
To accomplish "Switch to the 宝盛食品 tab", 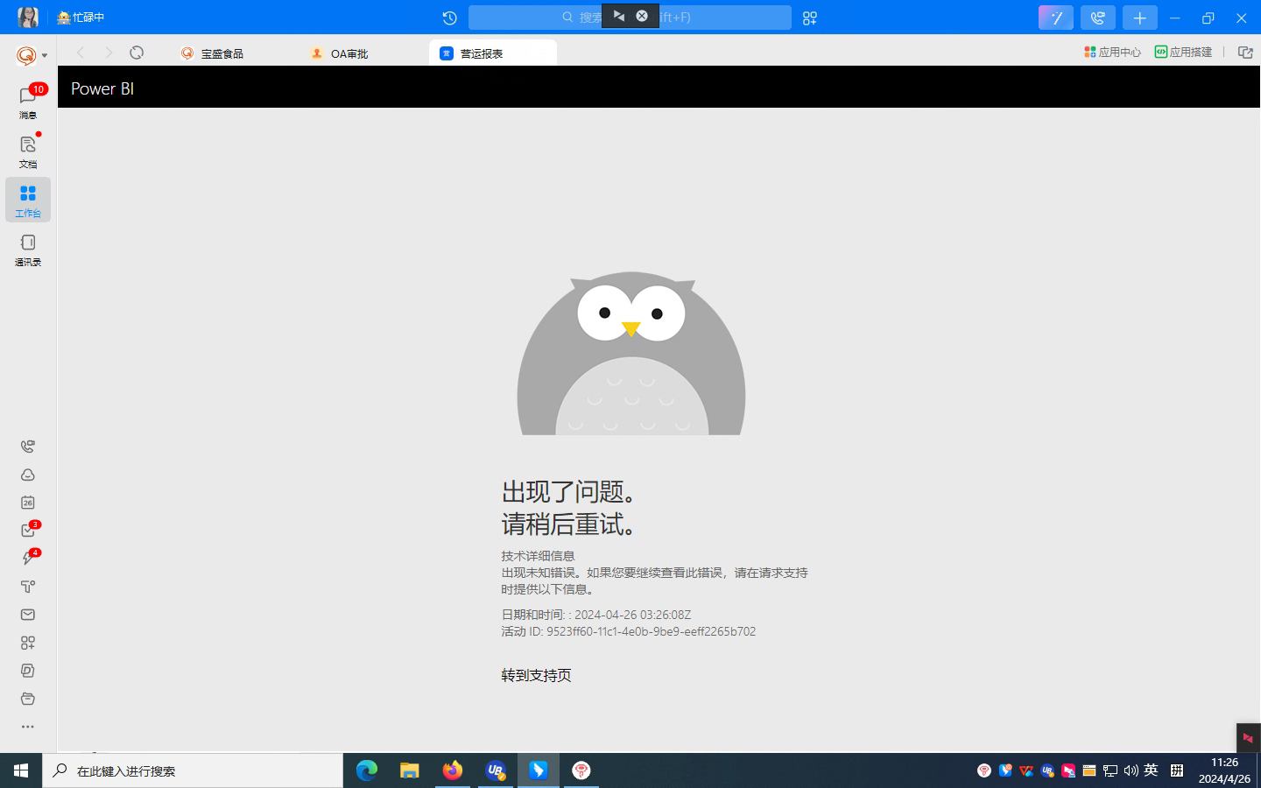I will tap(213, 53).
